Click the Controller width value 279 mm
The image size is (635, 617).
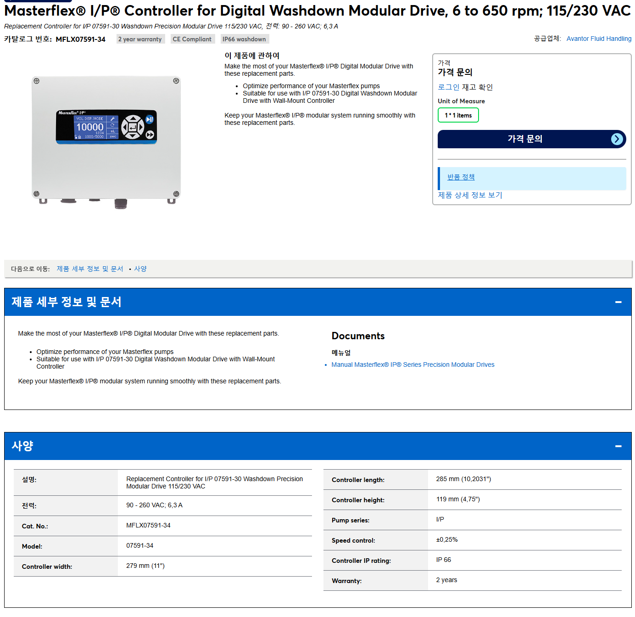point(145,566)
